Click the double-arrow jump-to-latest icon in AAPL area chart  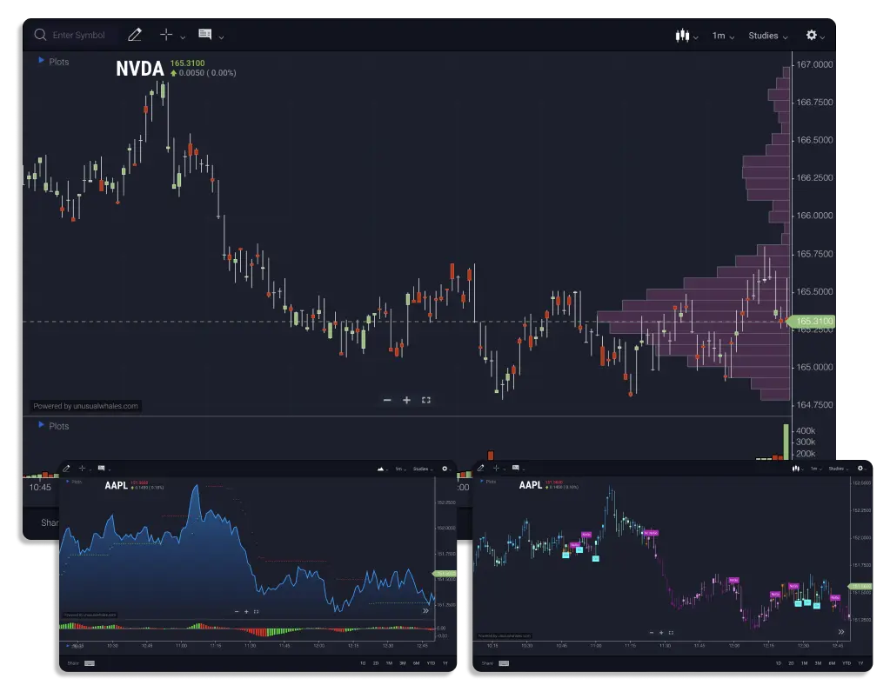point(425,611)
